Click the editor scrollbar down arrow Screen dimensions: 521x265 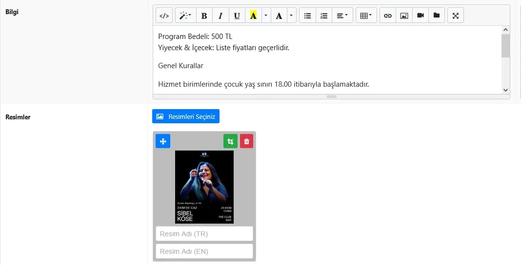coord(505,90)
